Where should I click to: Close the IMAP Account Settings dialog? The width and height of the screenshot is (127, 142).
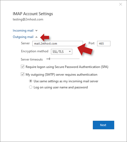point(120,4)
